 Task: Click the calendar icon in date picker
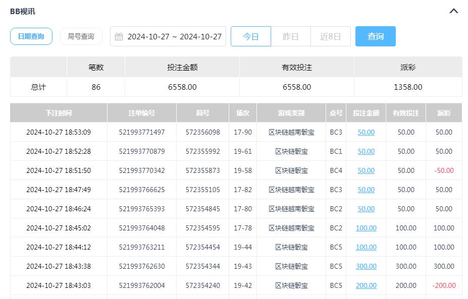119,36
